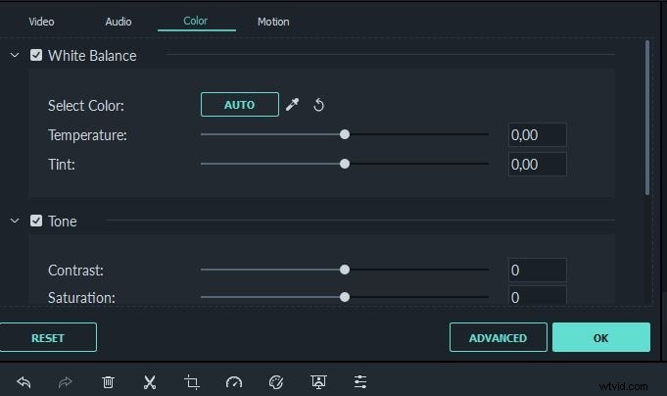
Task: Switch to the Audio tab
Action: pos(119,22)
